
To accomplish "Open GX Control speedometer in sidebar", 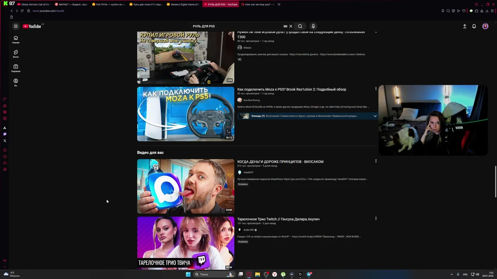I will tap(5, 99).
